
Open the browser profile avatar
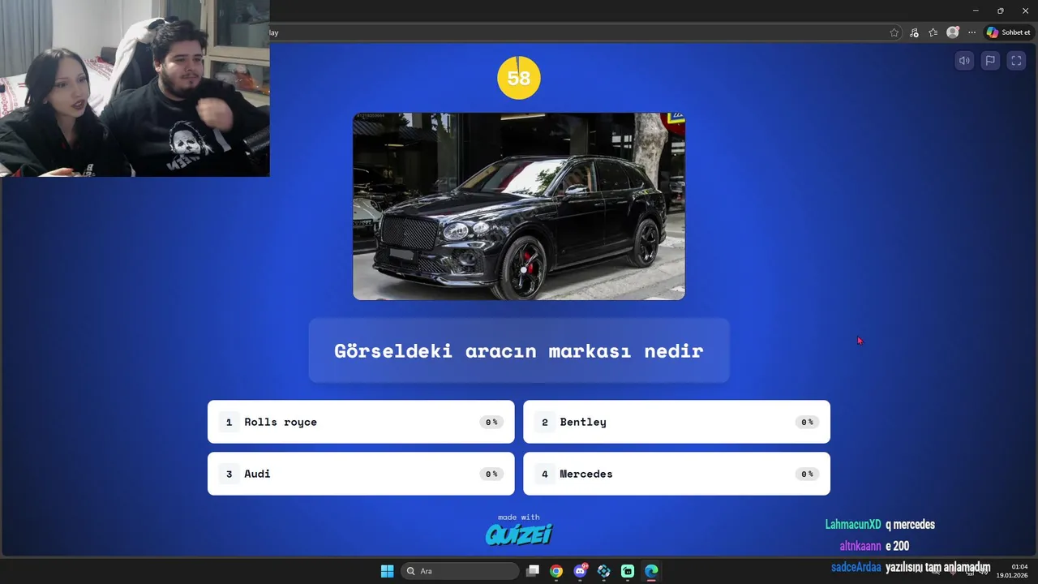(953, 32)
